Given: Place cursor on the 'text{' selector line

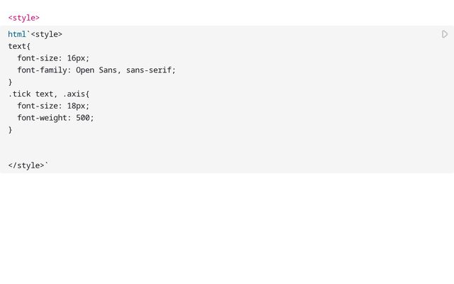Looking at the screenshot, I should tap(19, 46).
